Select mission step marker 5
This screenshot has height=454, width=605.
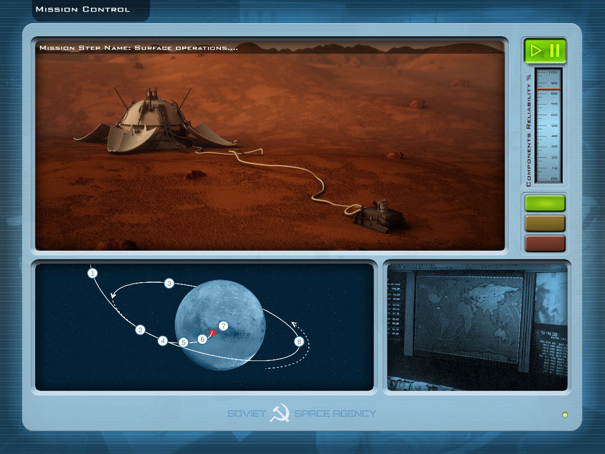[183, 343]
